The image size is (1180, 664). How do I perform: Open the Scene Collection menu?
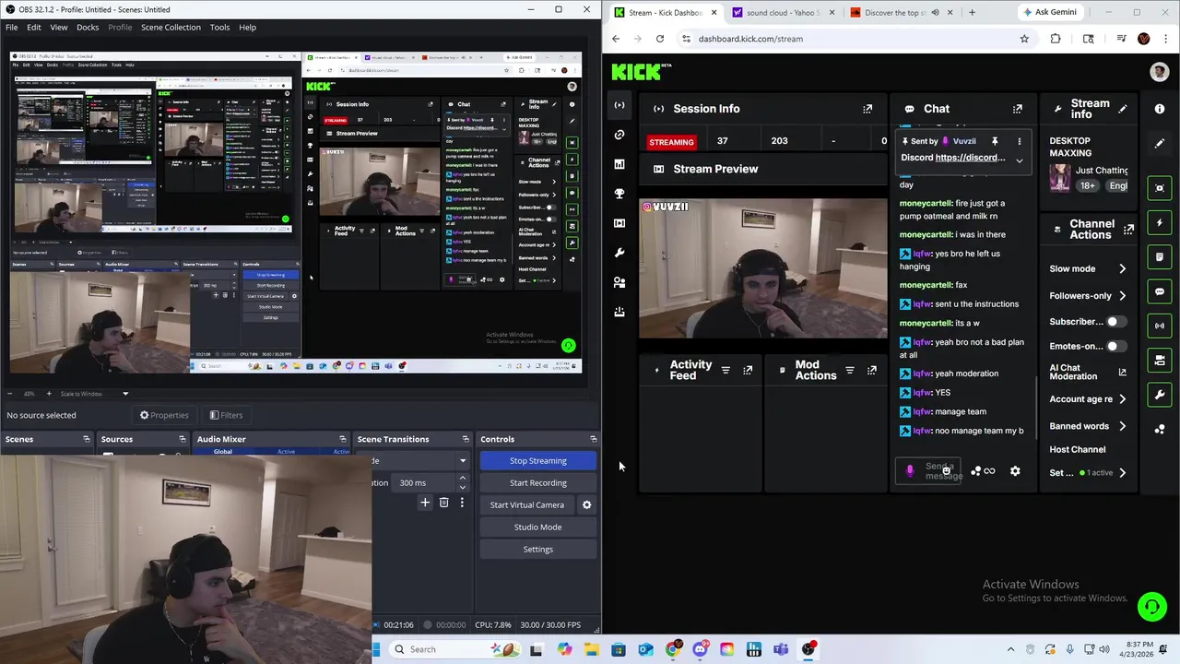pos(171,27)
